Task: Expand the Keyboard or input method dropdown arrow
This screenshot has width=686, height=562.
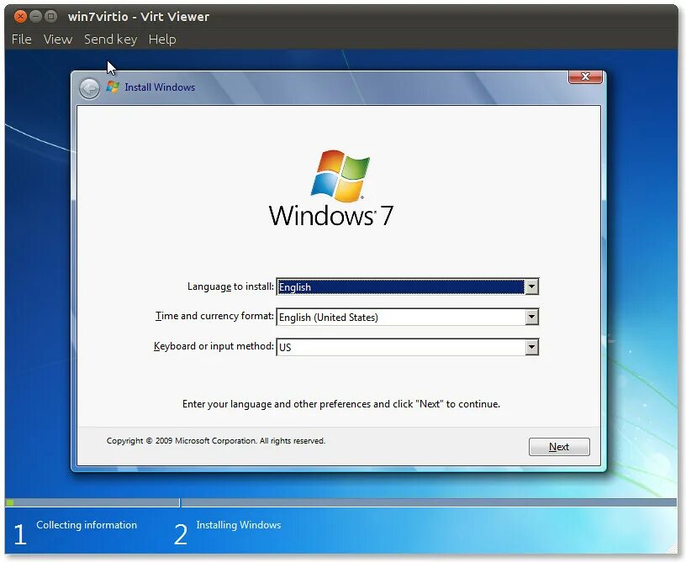Action: [x=531, y=347]
